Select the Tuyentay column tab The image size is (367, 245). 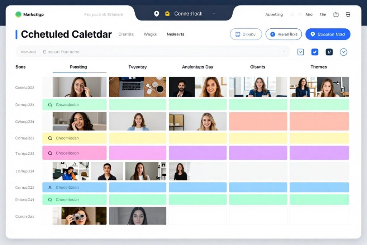138,67
